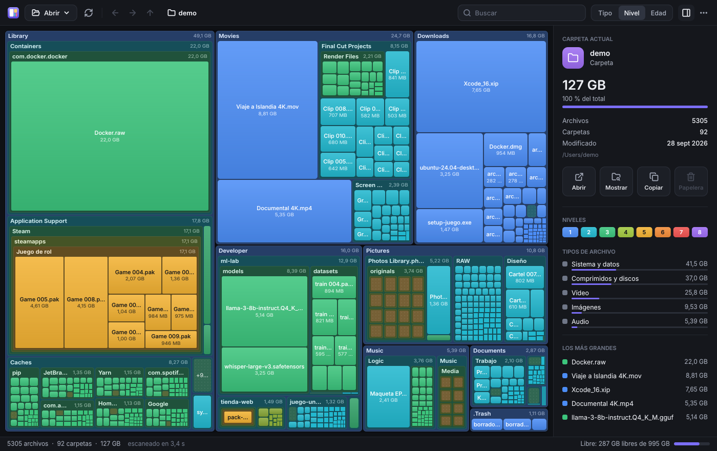Click the Docker.raw treemap block
Image resolution: width=717 pixels, height=451 pixels.
110,136
